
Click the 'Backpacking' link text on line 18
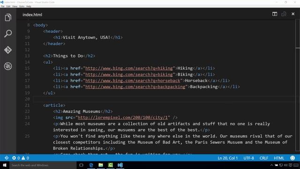[x=204, y=86]
